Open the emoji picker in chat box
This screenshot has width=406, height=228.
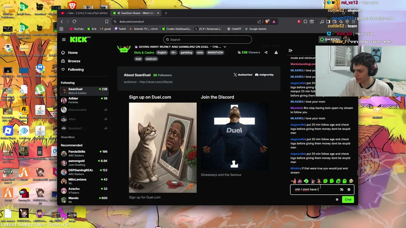pos(349,190)
